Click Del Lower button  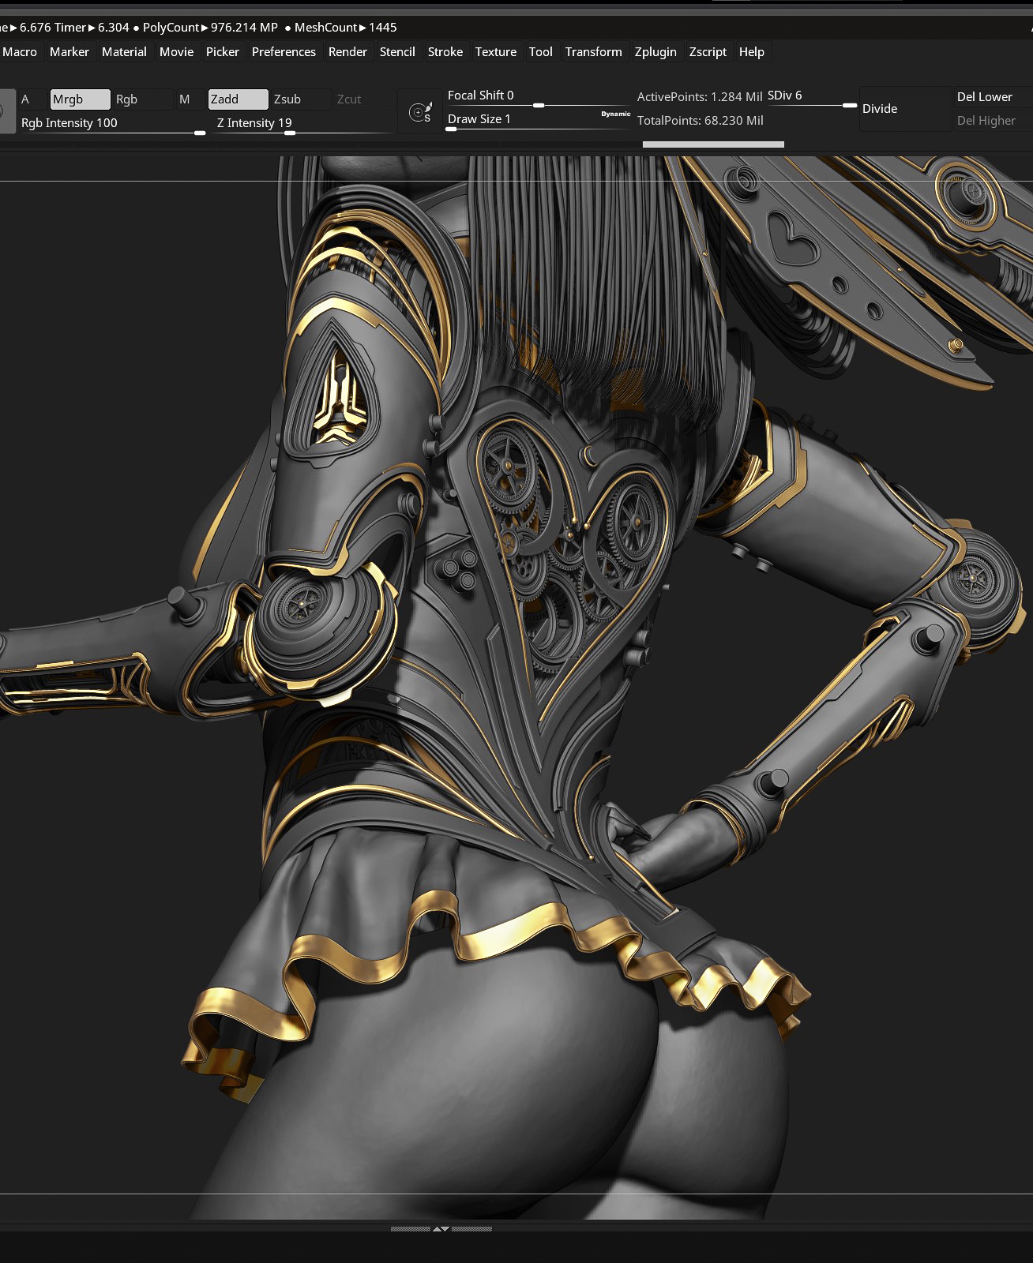click(x=993, y=97)
